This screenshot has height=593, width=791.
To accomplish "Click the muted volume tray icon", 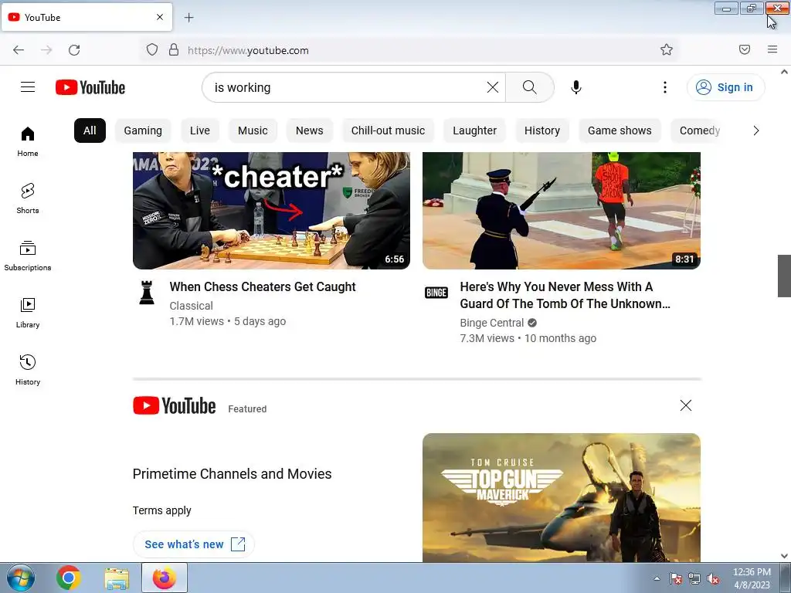I will (x=713, y=579).
